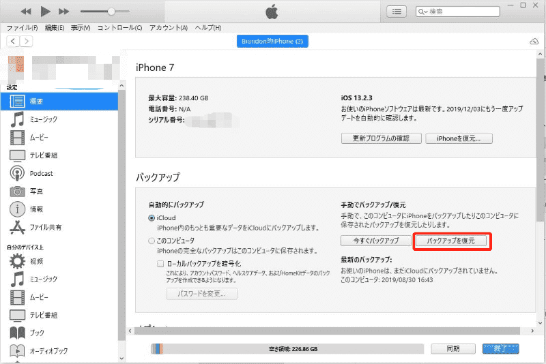Click the Apple logo at top
546x364 pixels.
click(272, 12)
